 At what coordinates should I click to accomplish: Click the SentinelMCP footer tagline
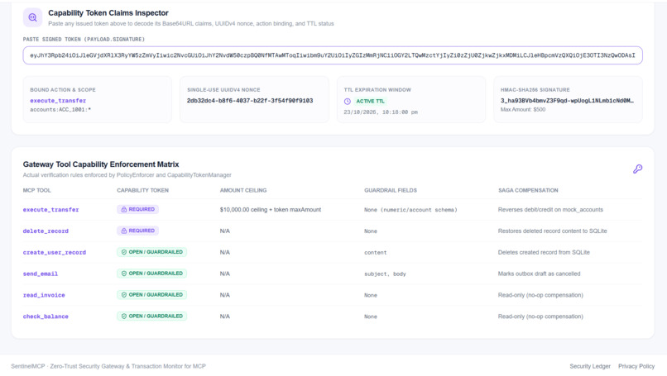[x=108, y=366]
